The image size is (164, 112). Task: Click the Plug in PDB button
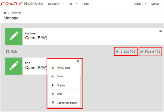(150, 52)
